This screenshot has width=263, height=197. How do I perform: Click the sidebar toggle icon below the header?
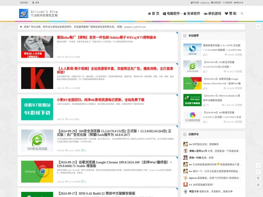click(258, 26)
